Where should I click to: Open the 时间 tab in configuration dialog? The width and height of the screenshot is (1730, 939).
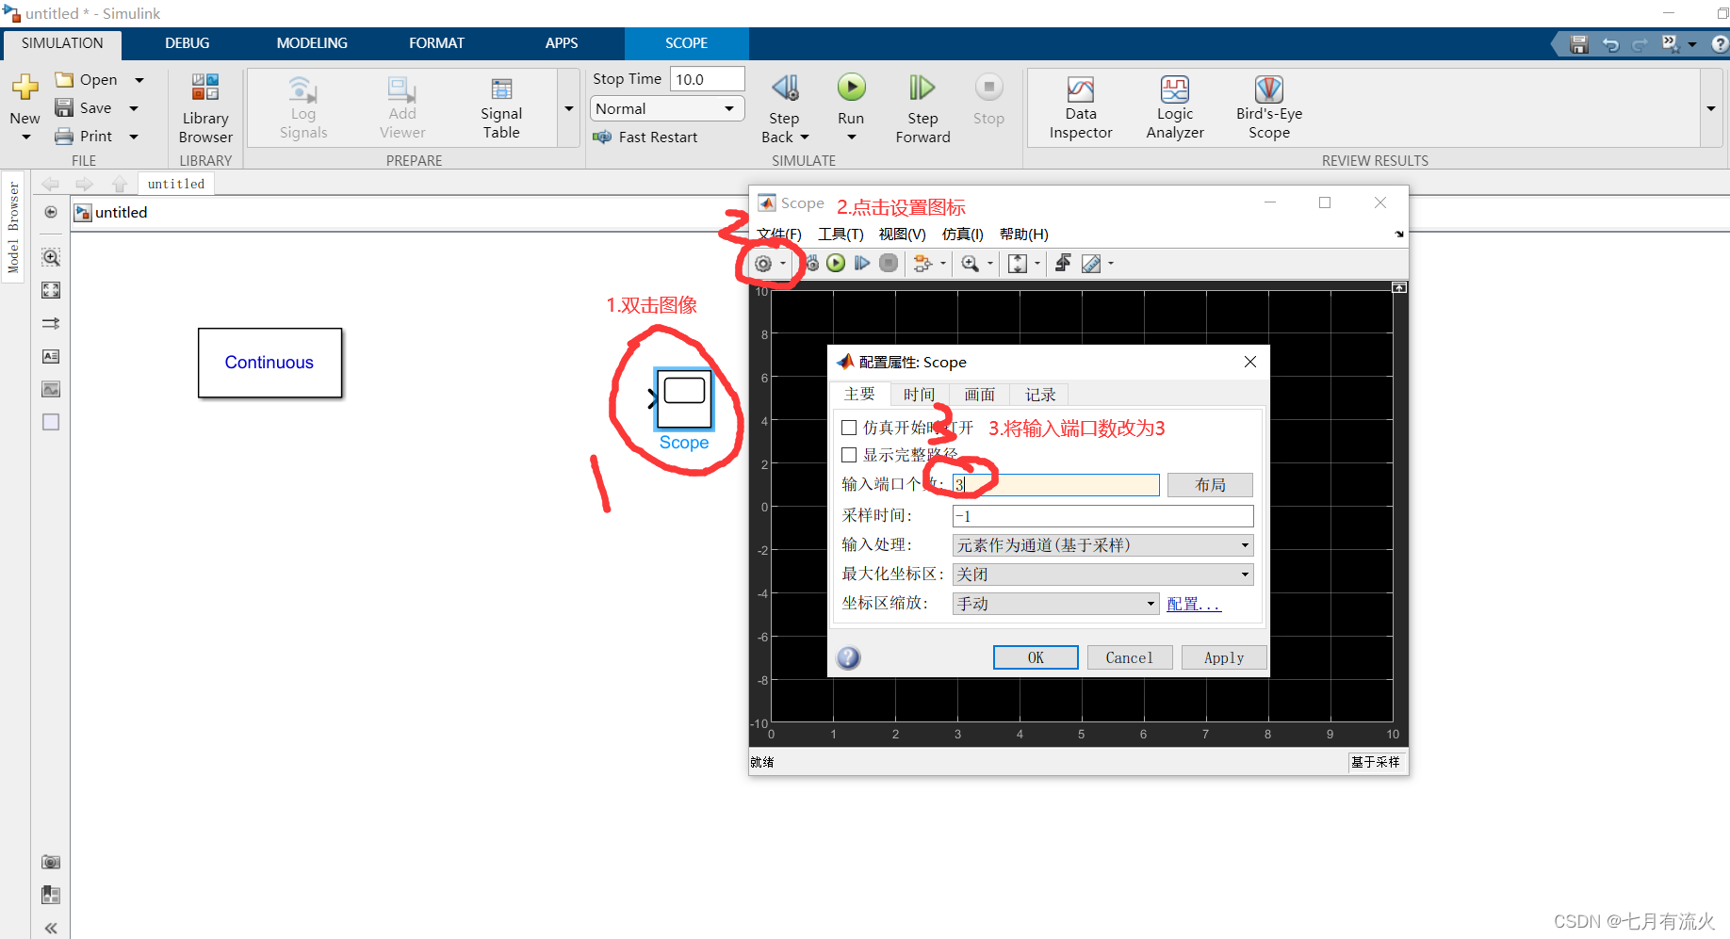click(919, 395)
